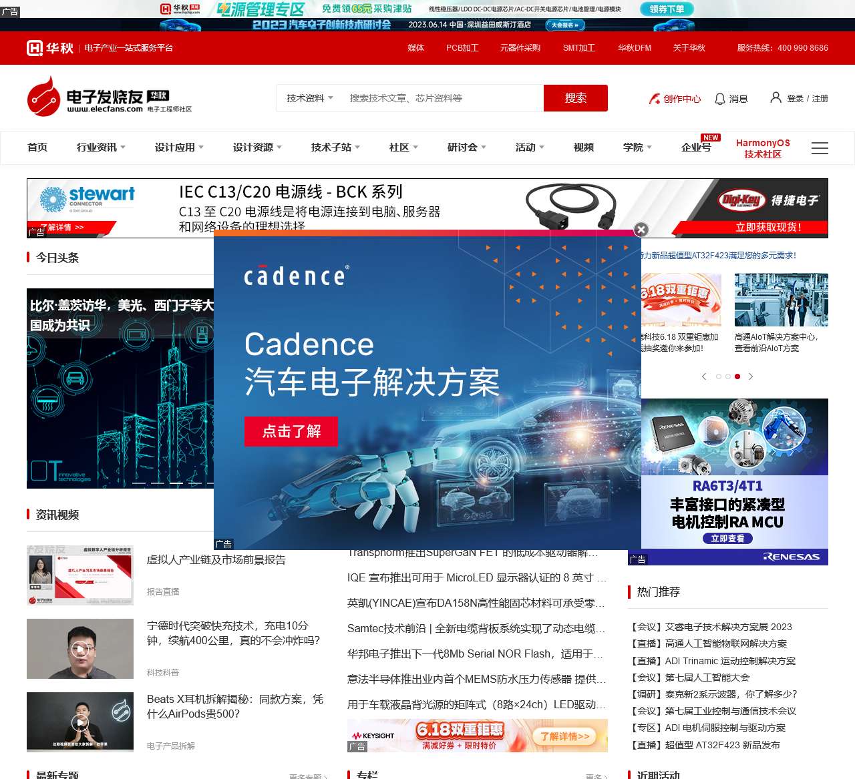Open 关于华秋 in the red top bar
The image size is (855, 779).
pos(689,48)
